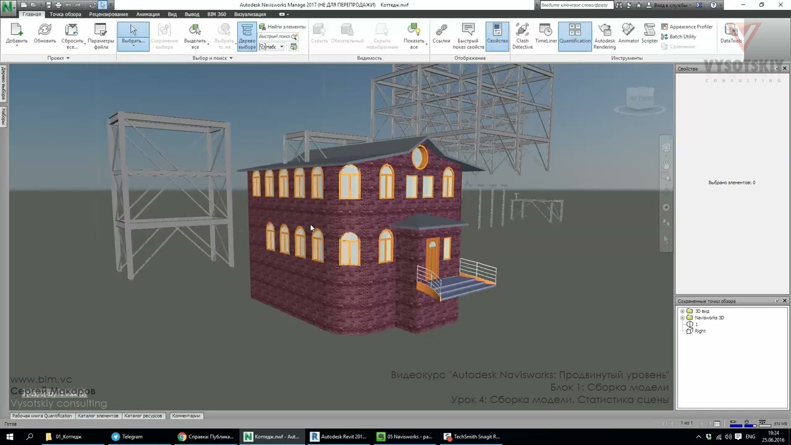Viewport: 791px width, 445px height.
Task: Open Параметры файла file options
Action: coord(101,36)
